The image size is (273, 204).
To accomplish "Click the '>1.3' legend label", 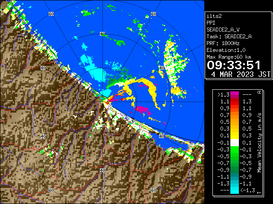I will pos(224,95).
